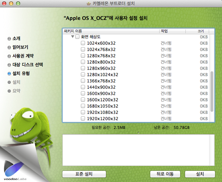Click the 패키지 이름 column header
Viewport: 222px width, 182px height.
(111, 31)
